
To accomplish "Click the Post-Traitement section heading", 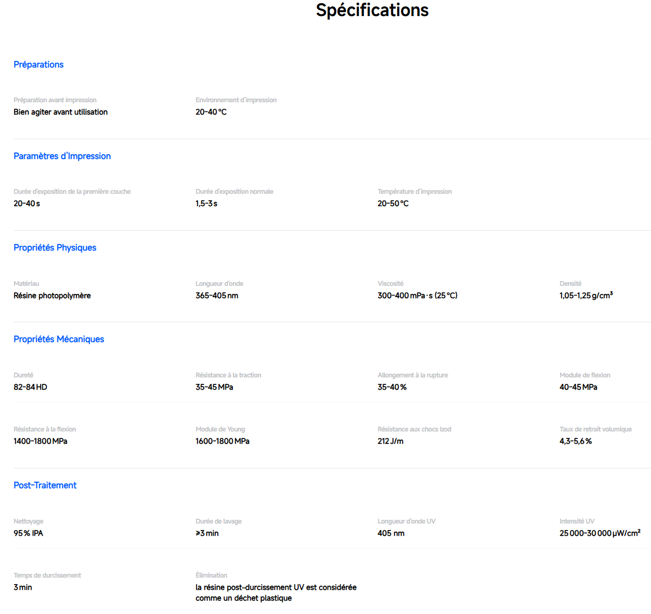I will [45, 486].
